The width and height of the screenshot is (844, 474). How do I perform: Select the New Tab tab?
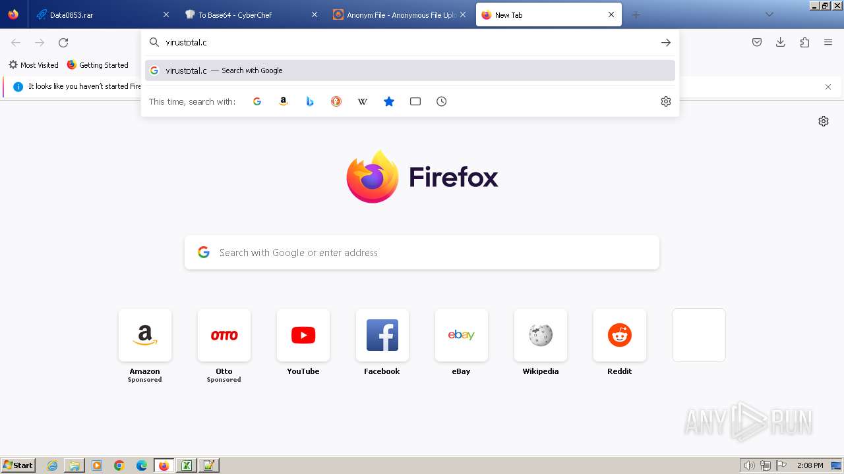(547, 14)
